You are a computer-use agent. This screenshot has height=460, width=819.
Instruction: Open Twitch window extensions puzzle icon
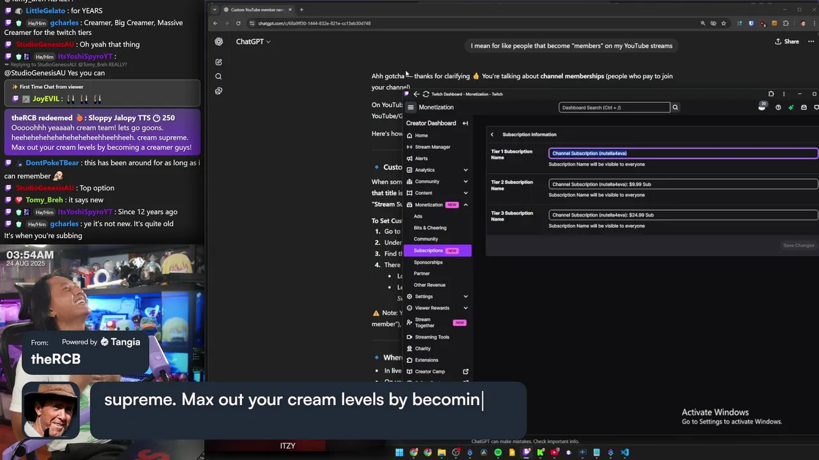pos(771,94)
